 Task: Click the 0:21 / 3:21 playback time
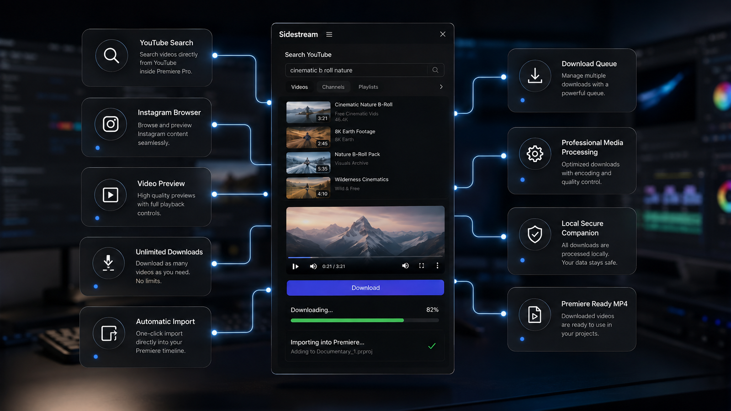pyautogui.click(x=334, y=266)
